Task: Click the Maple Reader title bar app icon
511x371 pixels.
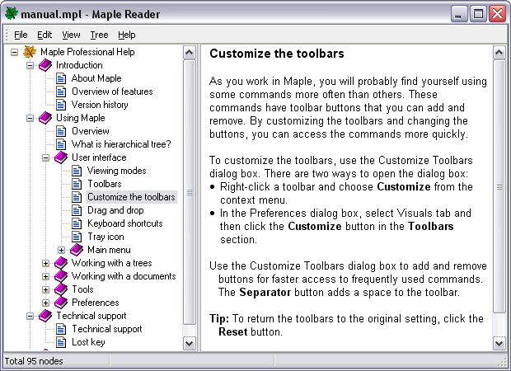Action: click(x=12, y=14)
